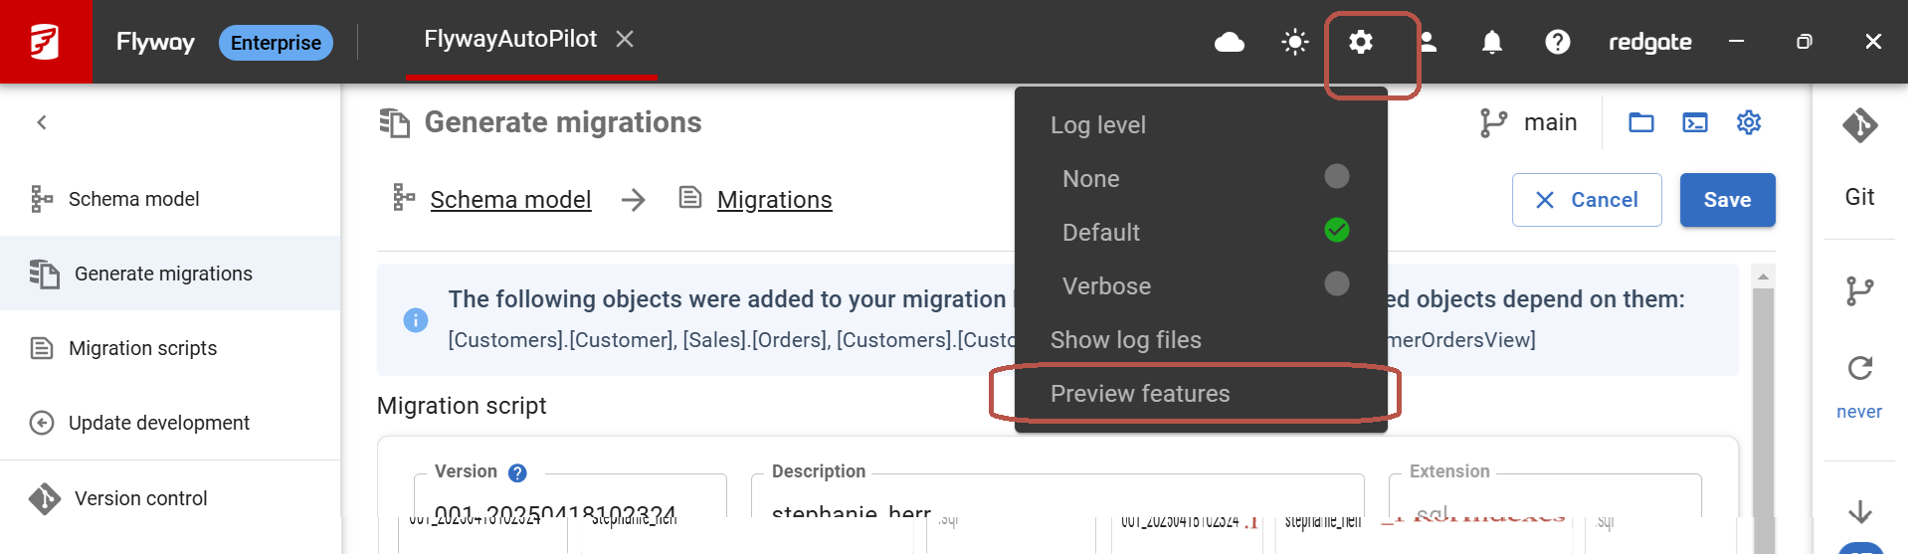The image size is (1908, 554).
Task: Click scrollbar up arrow
Action: pyautogui.click(x=1763, y=277)
